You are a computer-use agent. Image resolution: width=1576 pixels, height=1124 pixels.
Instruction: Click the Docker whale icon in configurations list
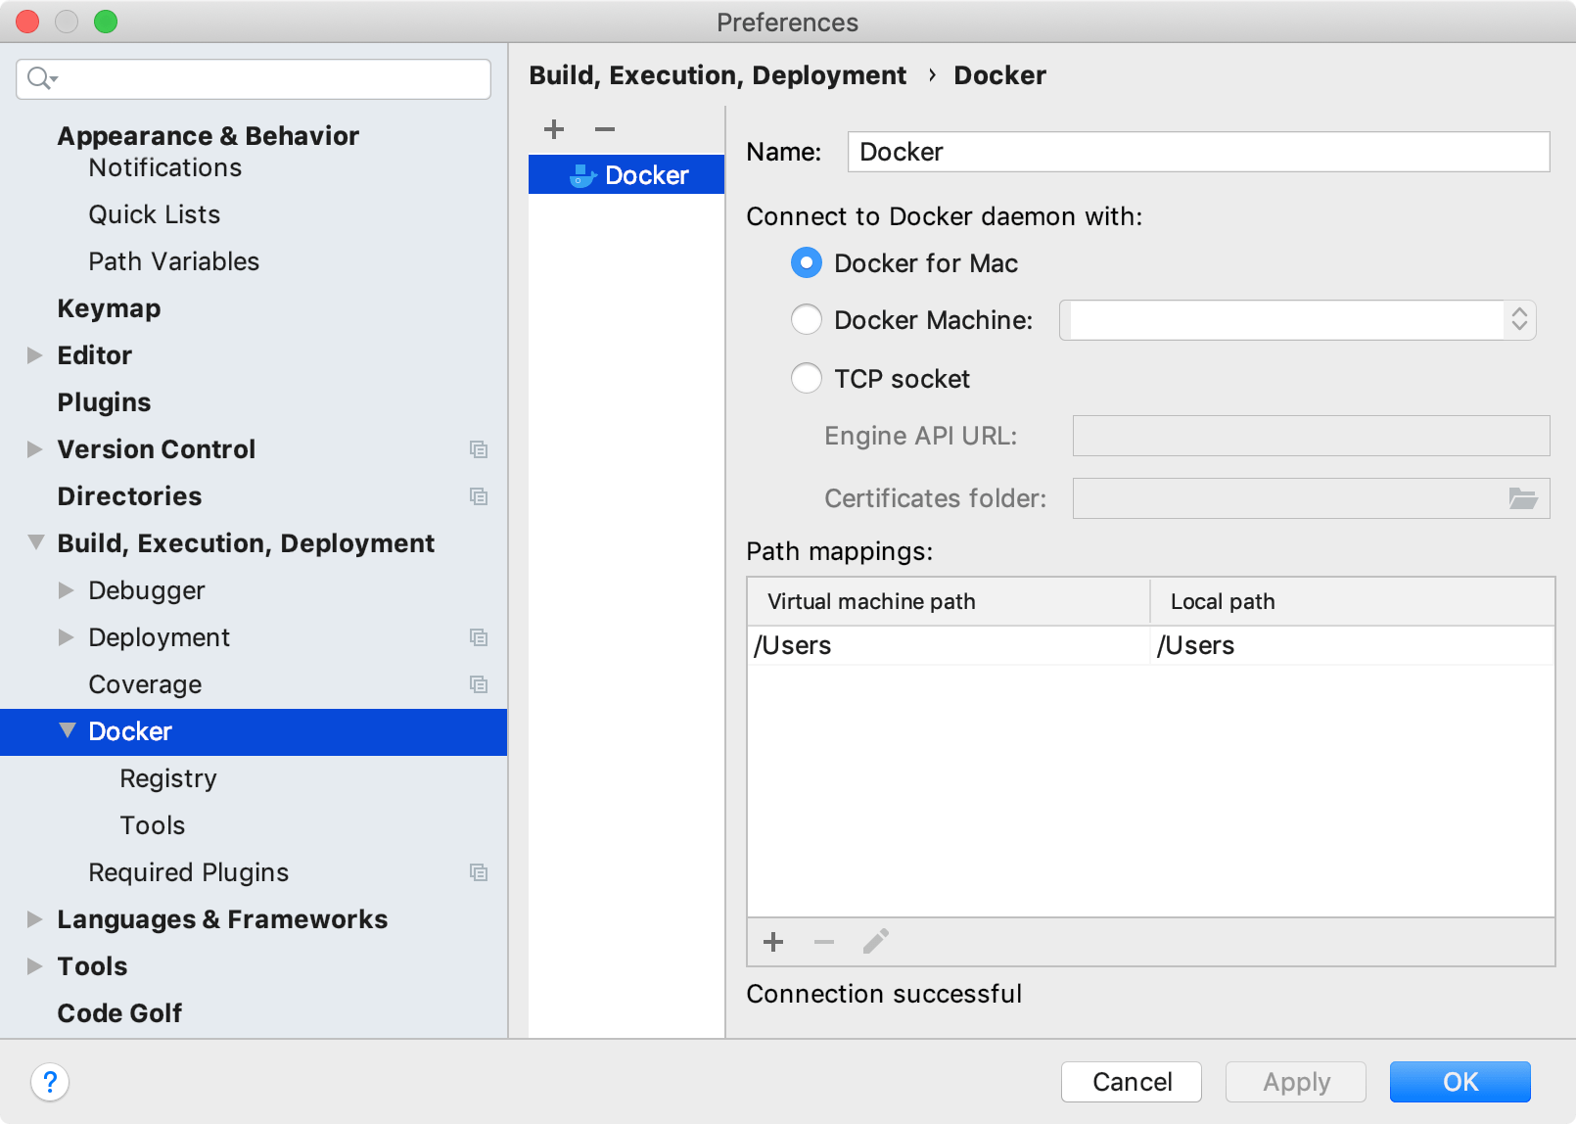coord(583,175)
